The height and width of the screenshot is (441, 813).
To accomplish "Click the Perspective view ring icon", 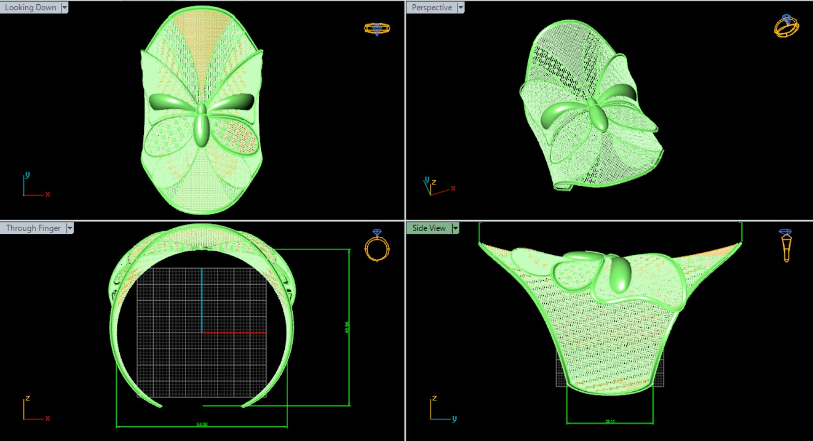I will [x=786, y=26].
